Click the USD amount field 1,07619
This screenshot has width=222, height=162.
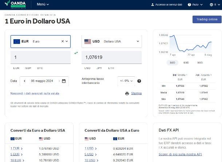pos(112,57)
